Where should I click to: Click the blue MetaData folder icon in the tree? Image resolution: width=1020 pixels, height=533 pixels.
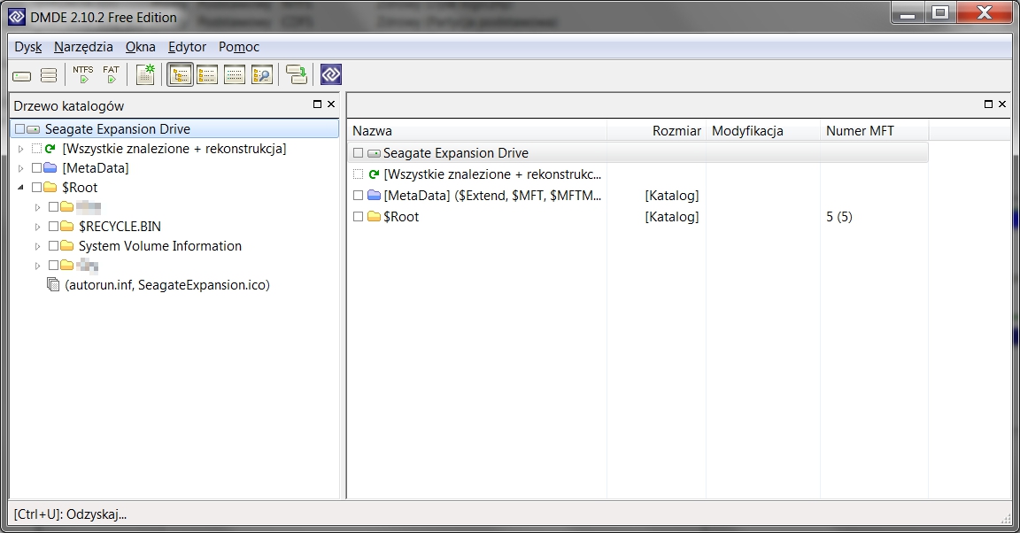(x=50, y=168)
